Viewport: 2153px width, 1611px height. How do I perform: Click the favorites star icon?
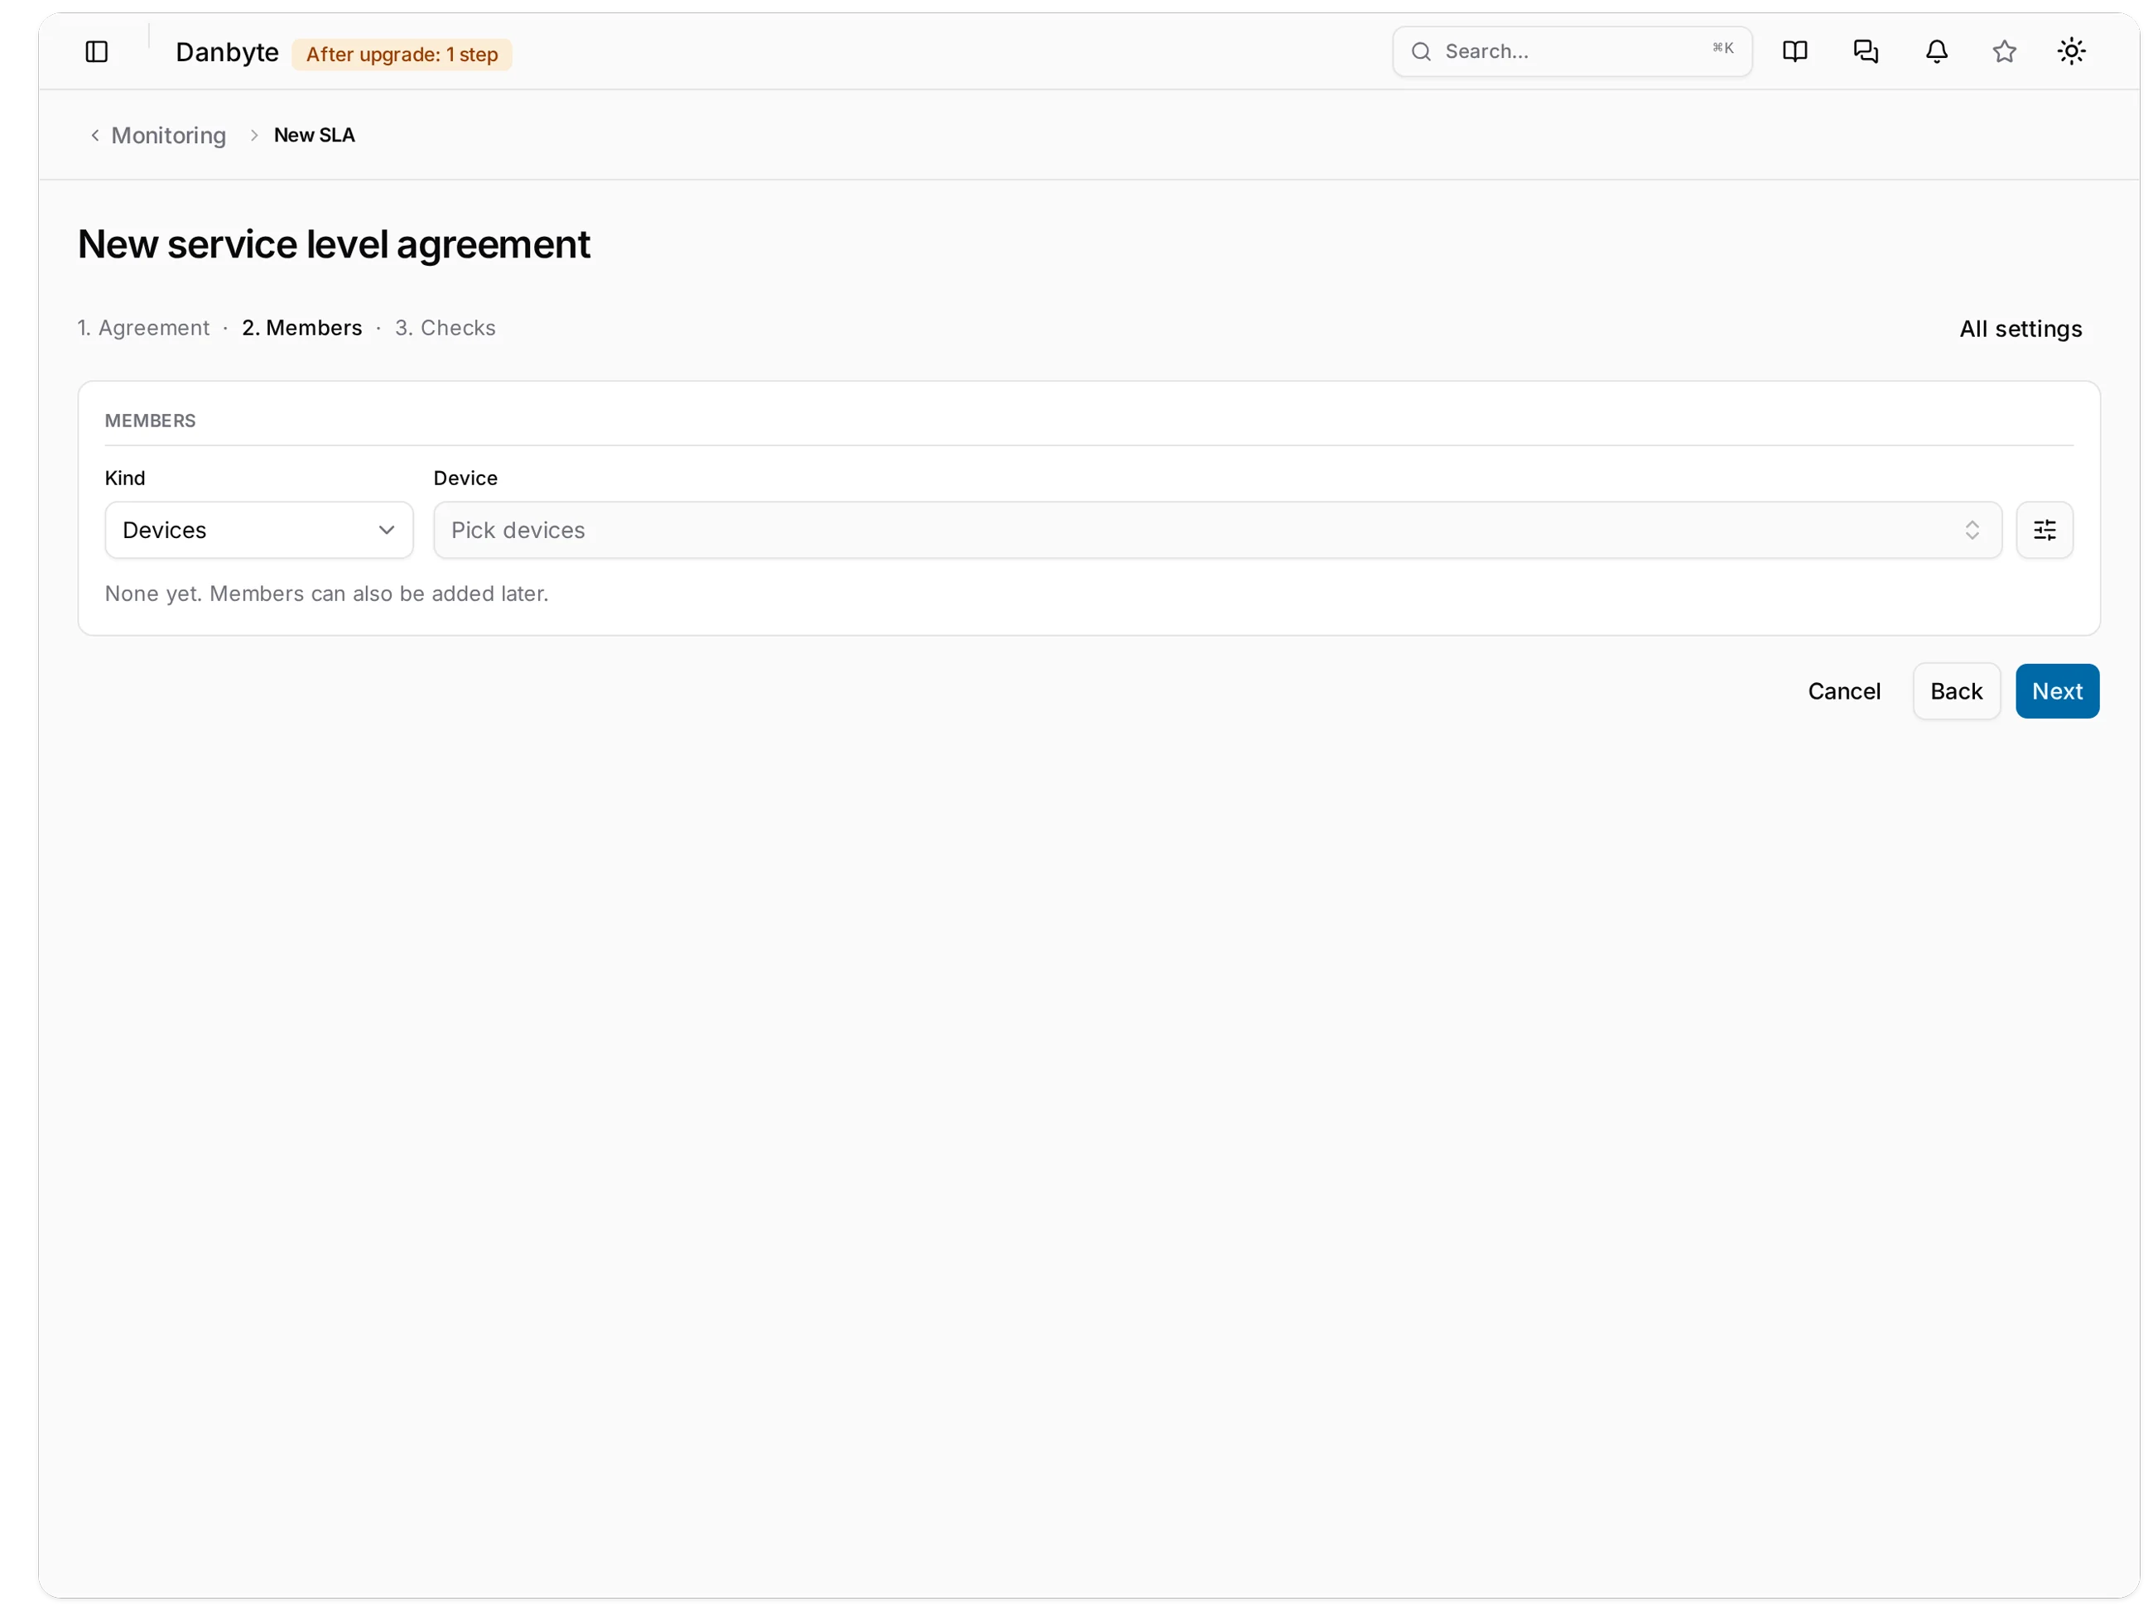(x=2004, y=51)
